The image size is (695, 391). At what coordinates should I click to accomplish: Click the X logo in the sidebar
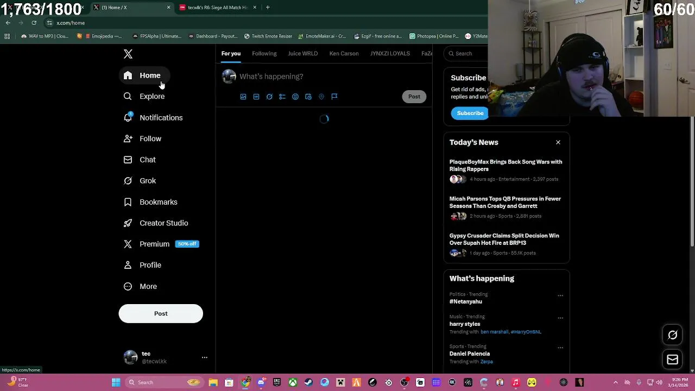pos(128,54)
